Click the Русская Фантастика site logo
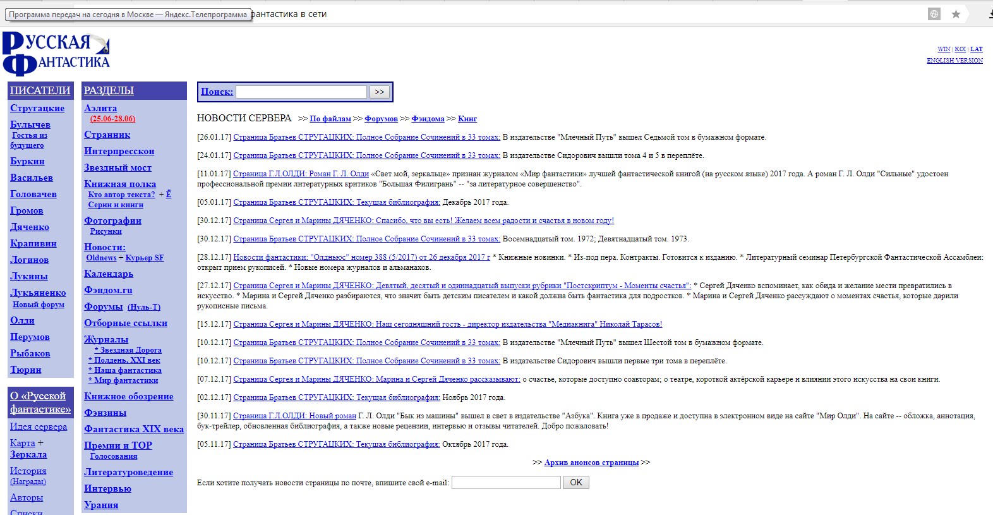 coord(56,54)
